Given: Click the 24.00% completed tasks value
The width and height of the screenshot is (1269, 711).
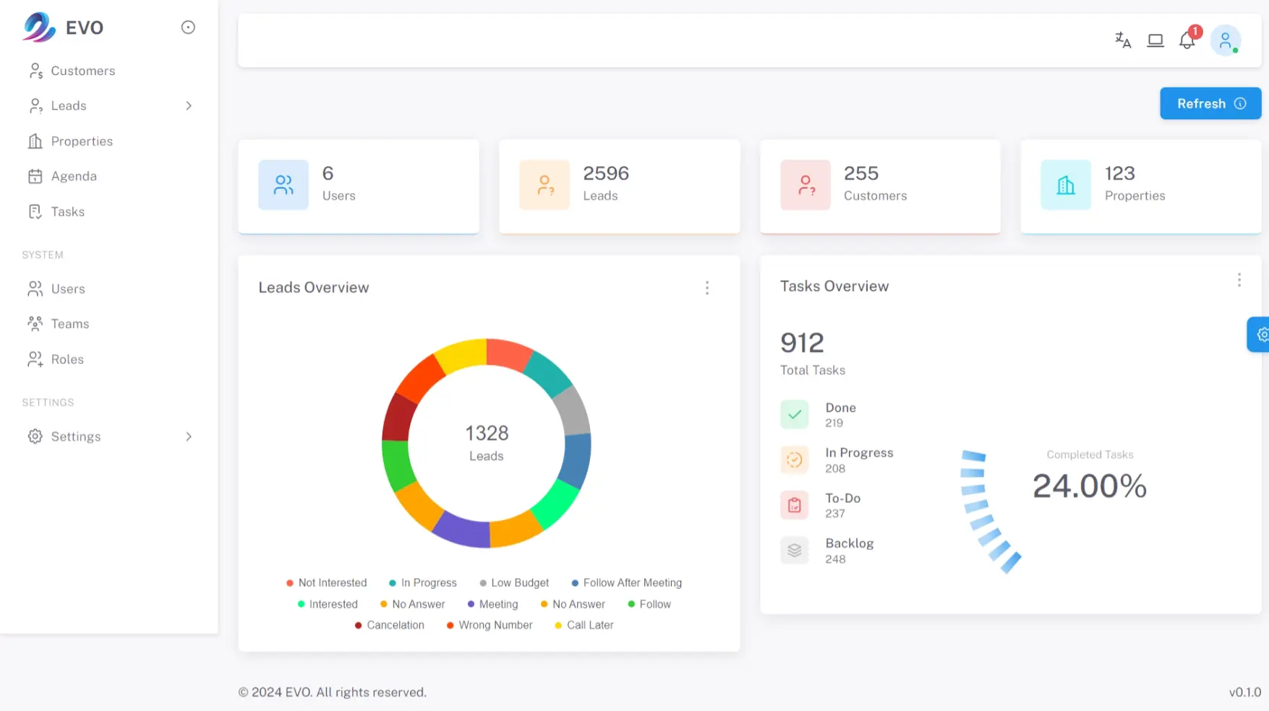Looking at the screenshot, I should coord(1090,486).
